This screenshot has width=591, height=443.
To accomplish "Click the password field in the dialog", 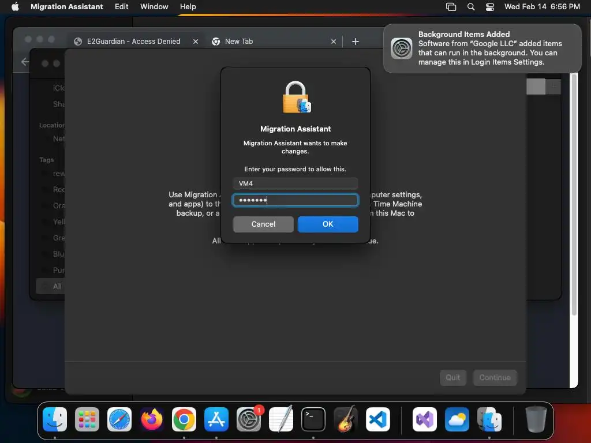I will click(295, 200).
